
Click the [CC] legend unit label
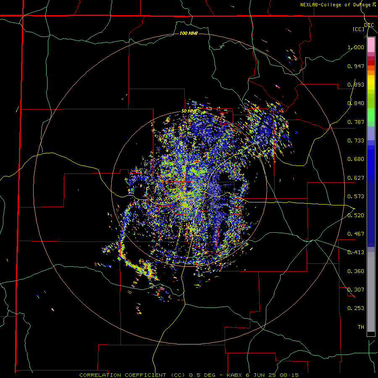(359, 29)
